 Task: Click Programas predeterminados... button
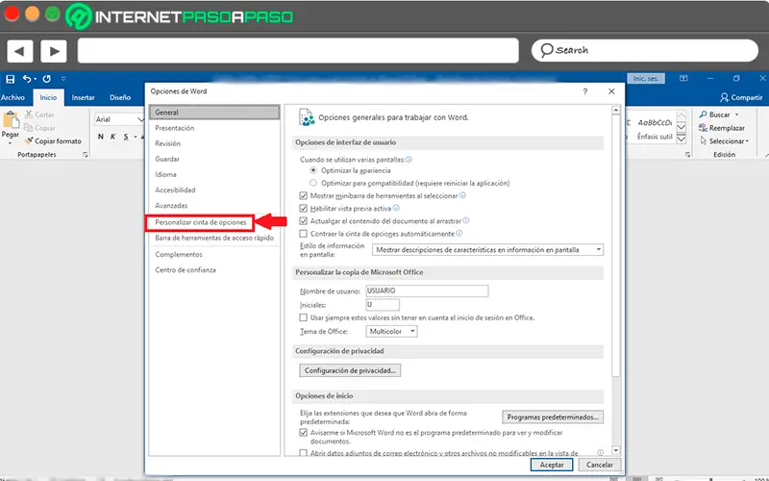553,417
